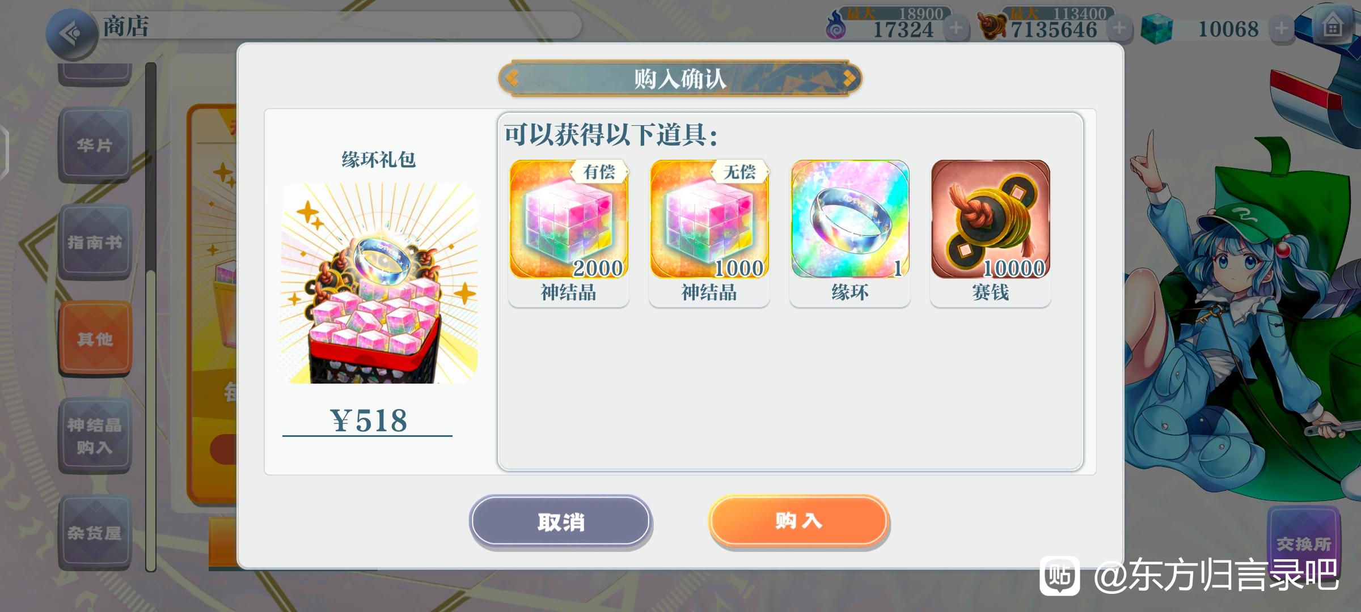
Task: Select the 赛钱 10000 coin item icon
Action: pyautogui.click(x=991, y=220)
